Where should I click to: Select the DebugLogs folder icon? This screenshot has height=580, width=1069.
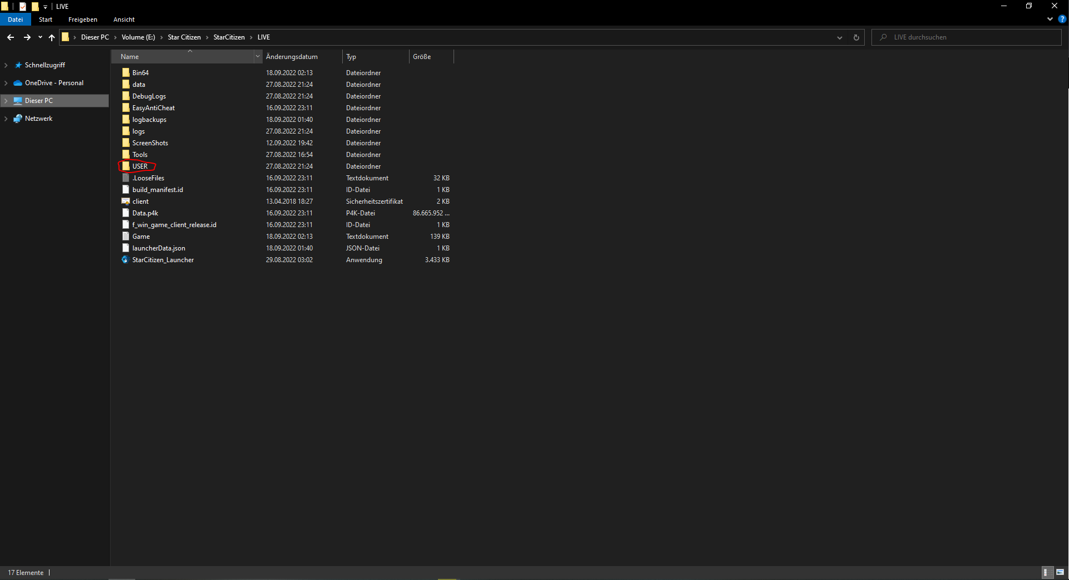[126, 96]
